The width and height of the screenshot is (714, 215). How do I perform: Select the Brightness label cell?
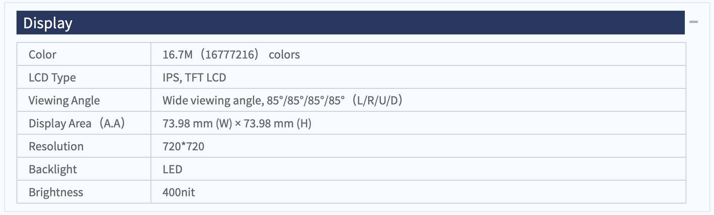84,192
